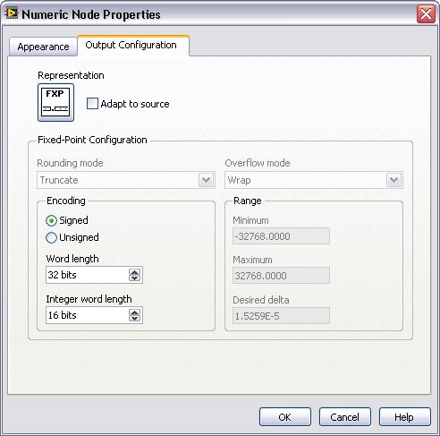The image size is (440, 436).
Task: Increment Integer word length up arrow
Action: pyautogui.click(x=135, y=312)
